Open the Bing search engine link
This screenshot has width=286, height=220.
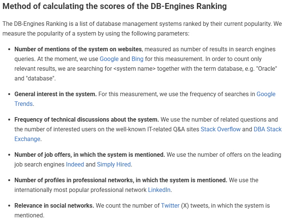tap(137, 59)
